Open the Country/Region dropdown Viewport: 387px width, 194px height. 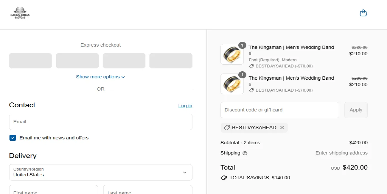click(x=101, y=172)
